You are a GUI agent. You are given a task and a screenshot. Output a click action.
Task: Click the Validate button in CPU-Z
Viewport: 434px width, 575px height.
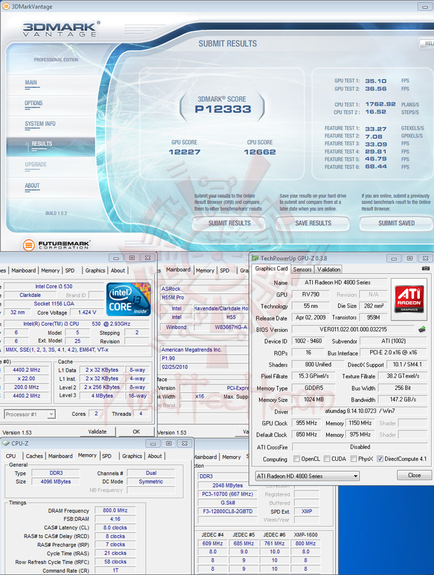pyautogui.click(x=97, y=431)
